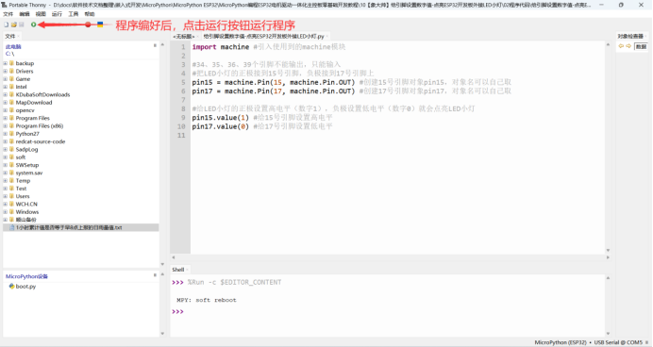653x347 pixels.
Task: Click the C:\ path link
Action: pos(10,54)
